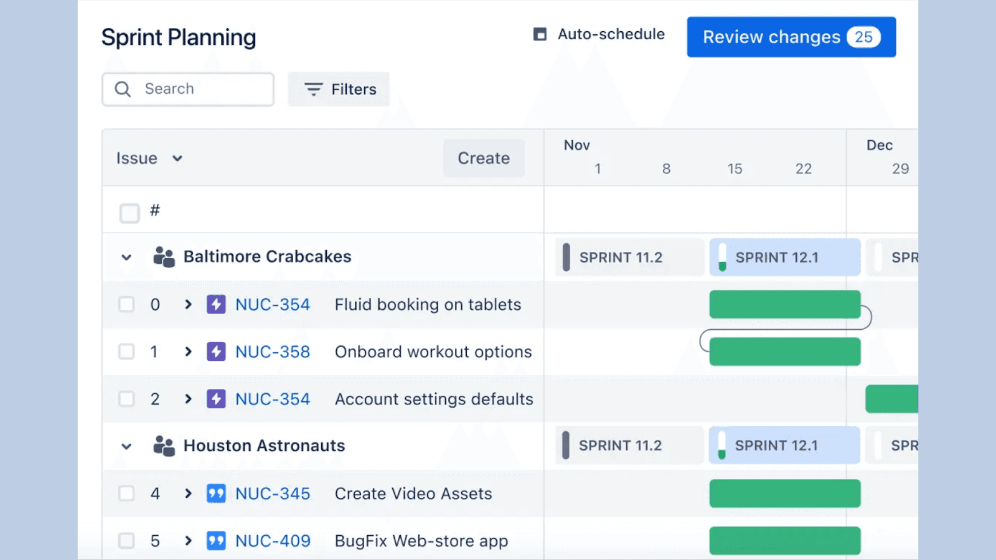Open the NUC-358 issue link
The height and width of the screenshot is (560, 996).
pos(273,352)
